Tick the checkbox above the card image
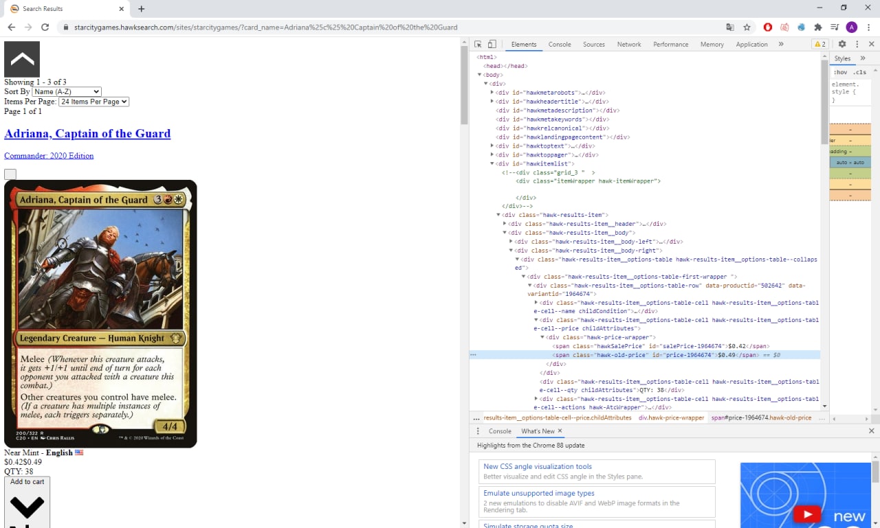 10,174
